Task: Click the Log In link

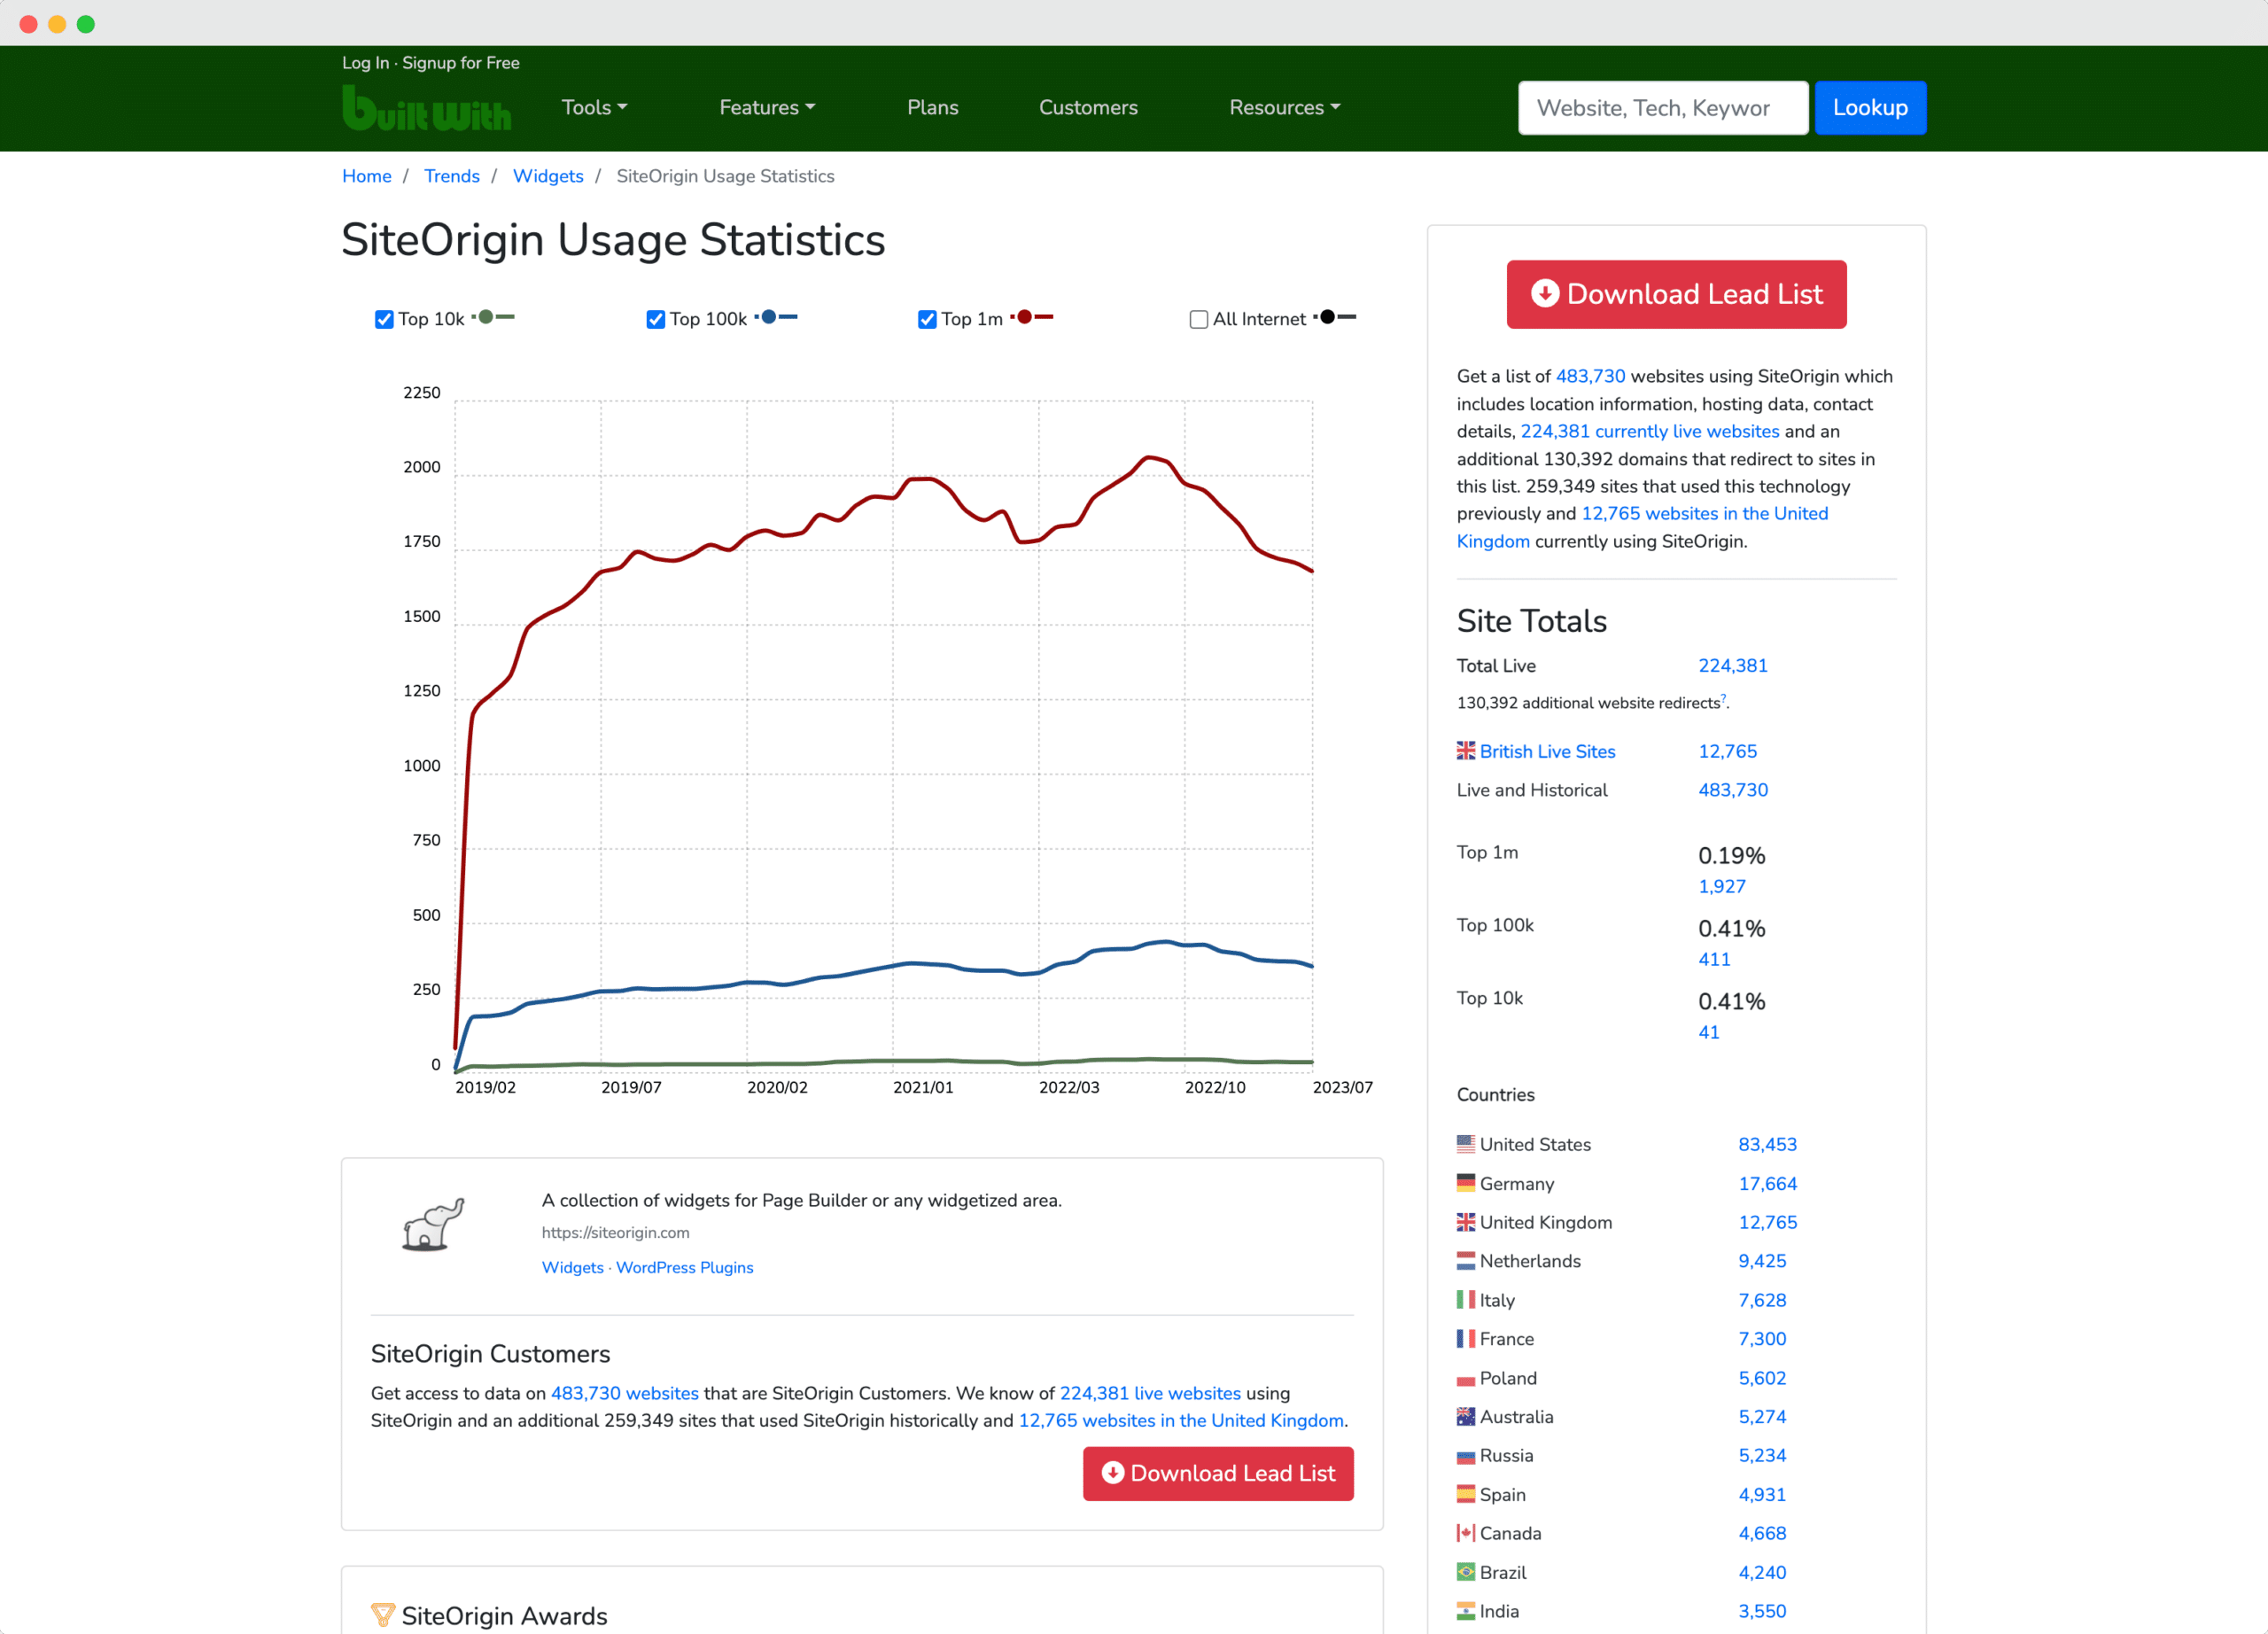Action: [x=365, y=63]
